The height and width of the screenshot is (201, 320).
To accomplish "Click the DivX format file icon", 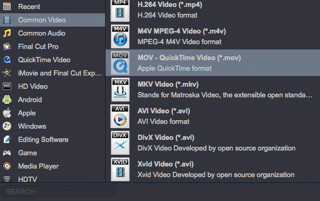I will pos(120,143).
